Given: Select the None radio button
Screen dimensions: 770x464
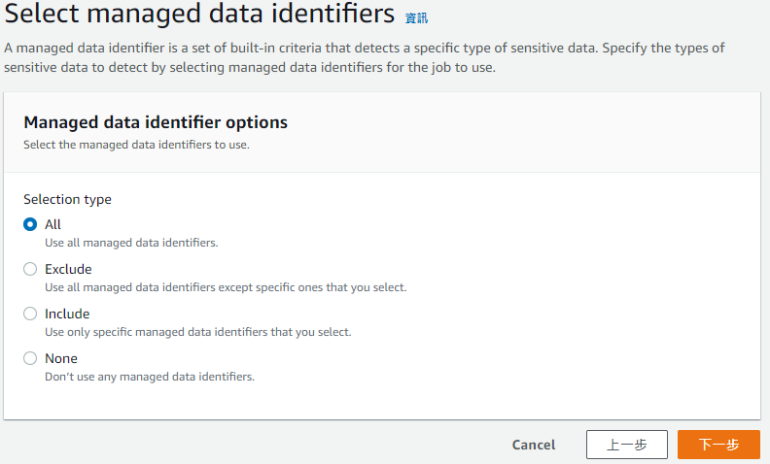Looking at the screenshot, I should coord(30,358).
